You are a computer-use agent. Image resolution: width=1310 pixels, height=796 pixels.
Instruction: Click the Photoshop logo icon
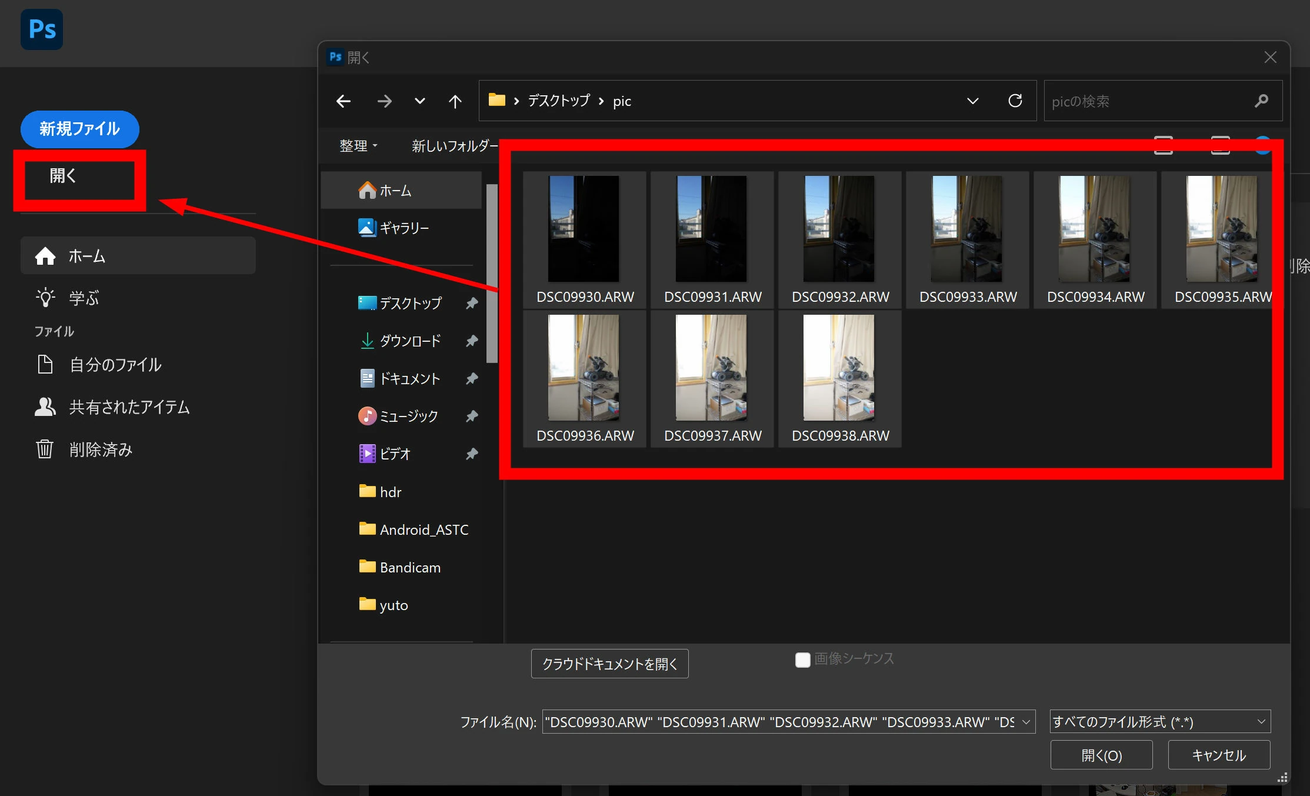point(41,29)
